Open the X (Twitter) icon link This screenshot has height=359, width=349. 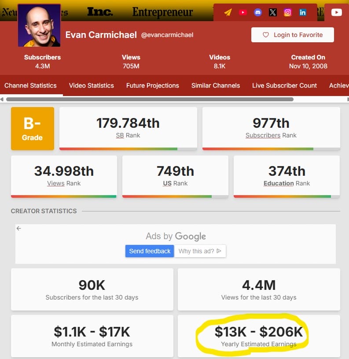(272, 12)
